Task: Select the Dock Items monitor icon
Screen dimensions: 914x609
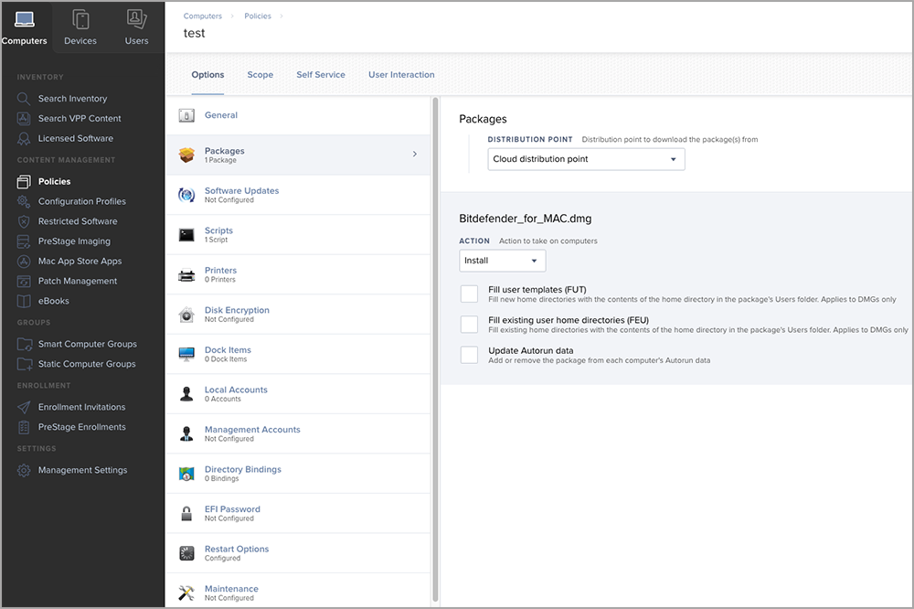Action: (186, 354)
